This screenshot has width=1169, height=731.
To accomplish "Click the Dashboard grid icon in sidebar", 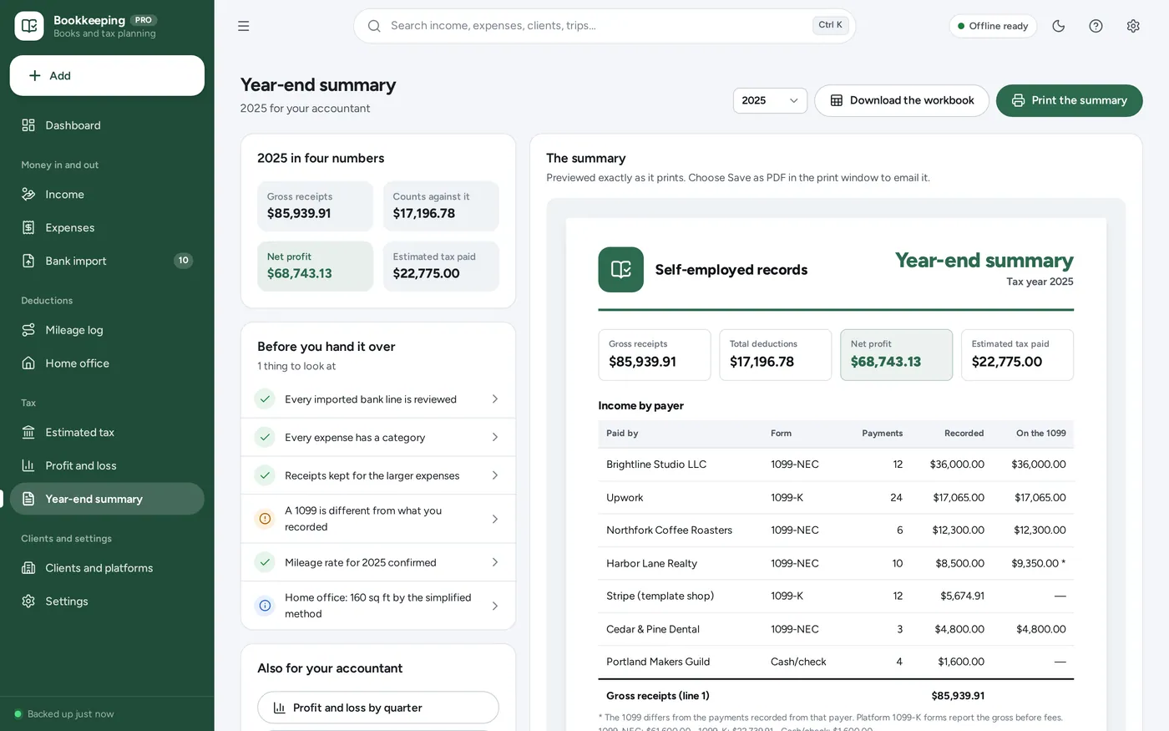I will tap(28, 125).
